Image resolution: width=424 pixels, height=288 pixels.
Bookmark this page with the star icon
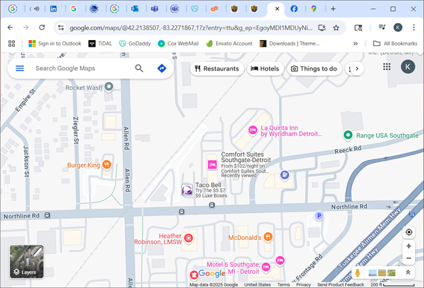[x=336, y=28]
